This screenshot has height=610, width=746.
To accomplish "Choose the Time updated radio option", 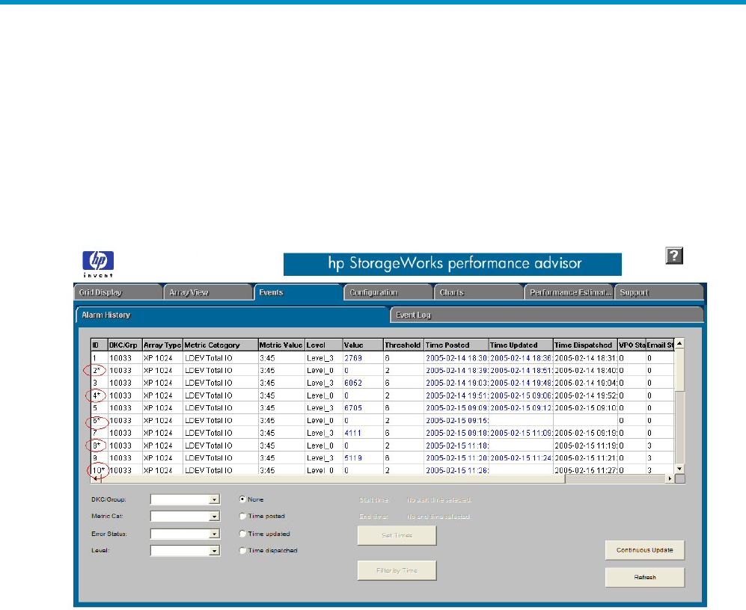I will tap(242, 534).
